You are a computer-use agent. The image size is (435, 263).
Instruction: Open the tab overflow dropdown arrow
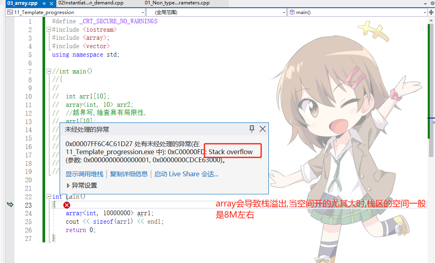pos(425,4)
